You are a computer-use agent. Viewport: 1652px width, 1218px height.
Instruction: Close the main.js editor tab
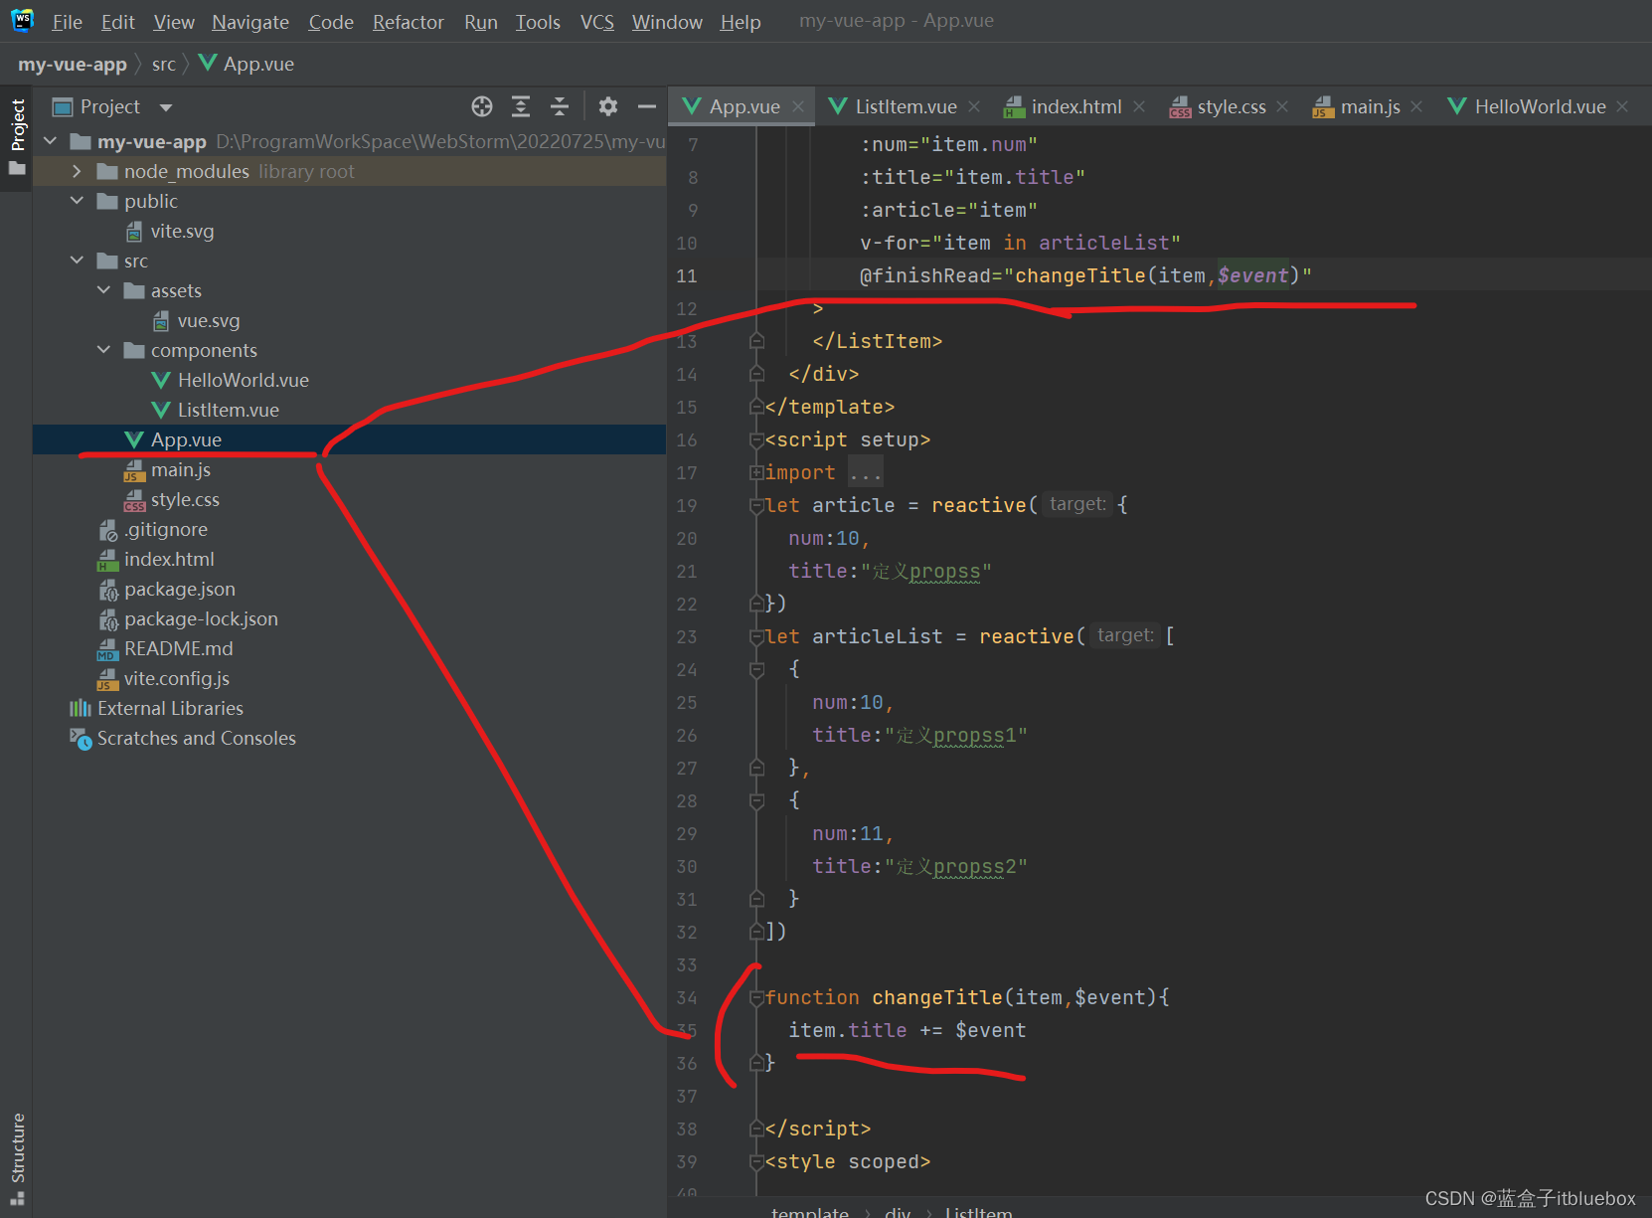[x=1416, y=106]
